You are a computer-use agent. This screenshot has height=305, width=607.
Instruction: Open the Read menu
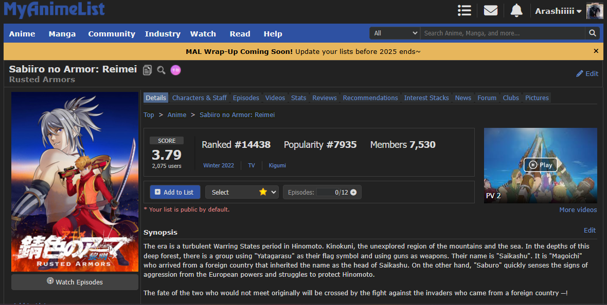click(x=240, y=33)
